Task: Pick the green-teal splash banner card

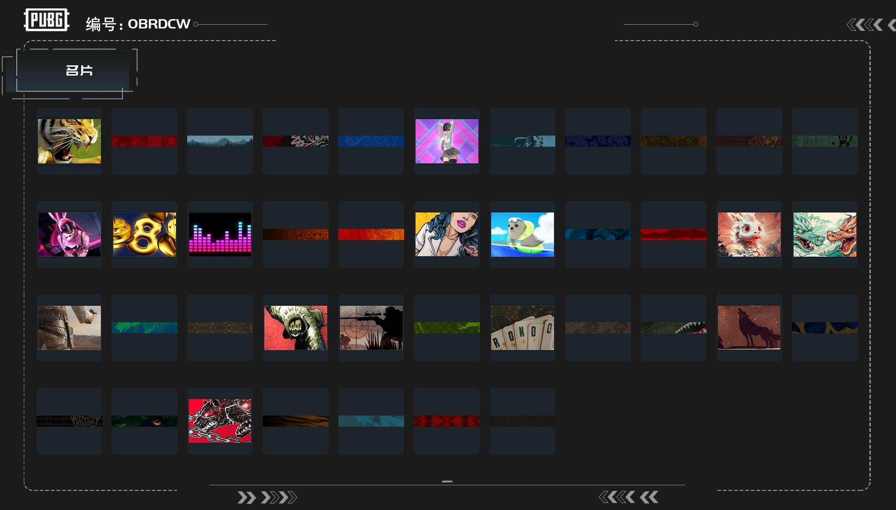Action: tap(144, 328)
